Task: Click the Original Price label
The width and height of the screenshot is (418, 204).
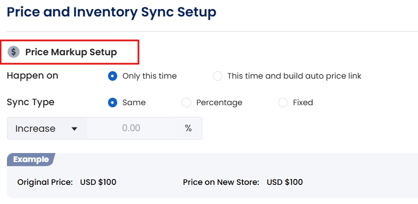Action: coord(45,182)
